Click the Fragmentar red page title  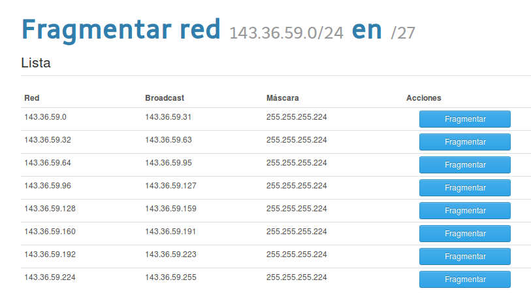(121, 30)
